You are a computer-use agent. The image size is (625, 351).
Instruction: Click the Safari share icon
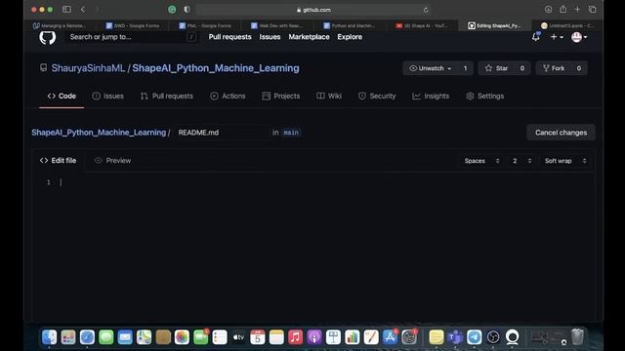pyautogui.click(x=562, y=9)
